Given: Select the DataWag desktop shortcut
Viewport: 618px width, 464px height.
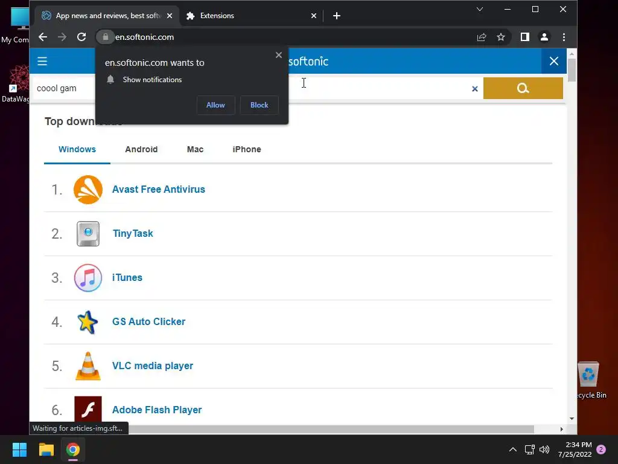Looking at the screenshot, I should (15, 84).
